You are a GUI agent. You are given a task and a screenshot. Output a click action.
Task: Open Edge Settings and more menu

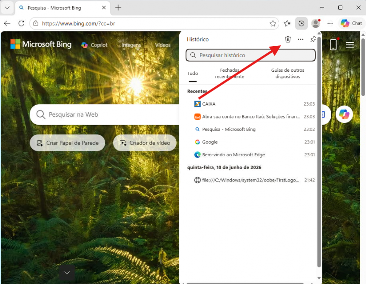pyautogui.click(x=330, y=23)
